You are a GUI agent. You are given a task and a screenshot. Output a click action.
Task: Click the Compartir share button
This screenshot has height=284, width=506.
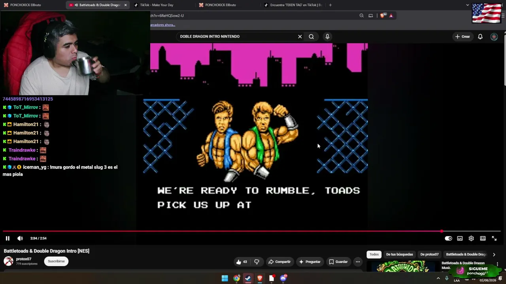(x=279, y=262)
